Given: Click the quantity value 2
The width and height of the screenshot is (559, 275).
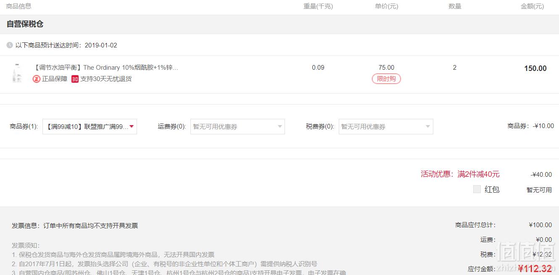Looking at the screenshot, I should pyautogui.click(x=454, y=68).
